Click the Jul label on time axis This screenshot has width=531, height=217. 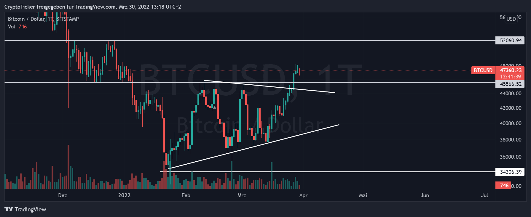[x=484, y=195]
